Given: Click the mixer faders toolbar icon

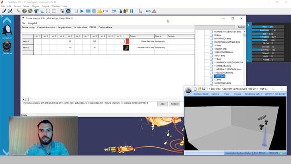Looking at the screenshot, I should point(94,11).
